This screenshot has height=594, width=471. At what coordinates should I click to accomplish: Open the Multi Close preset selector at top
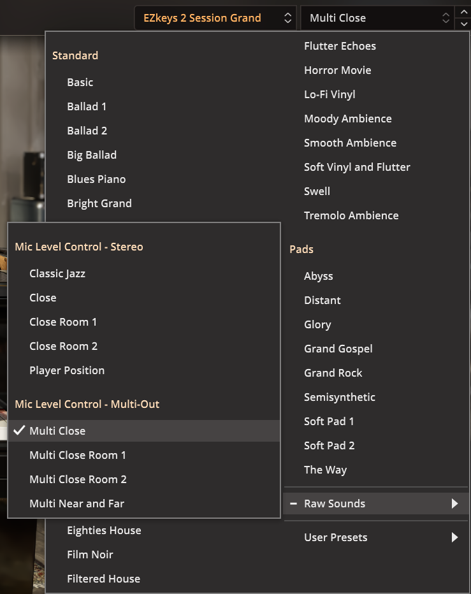(x=377, y=18)
